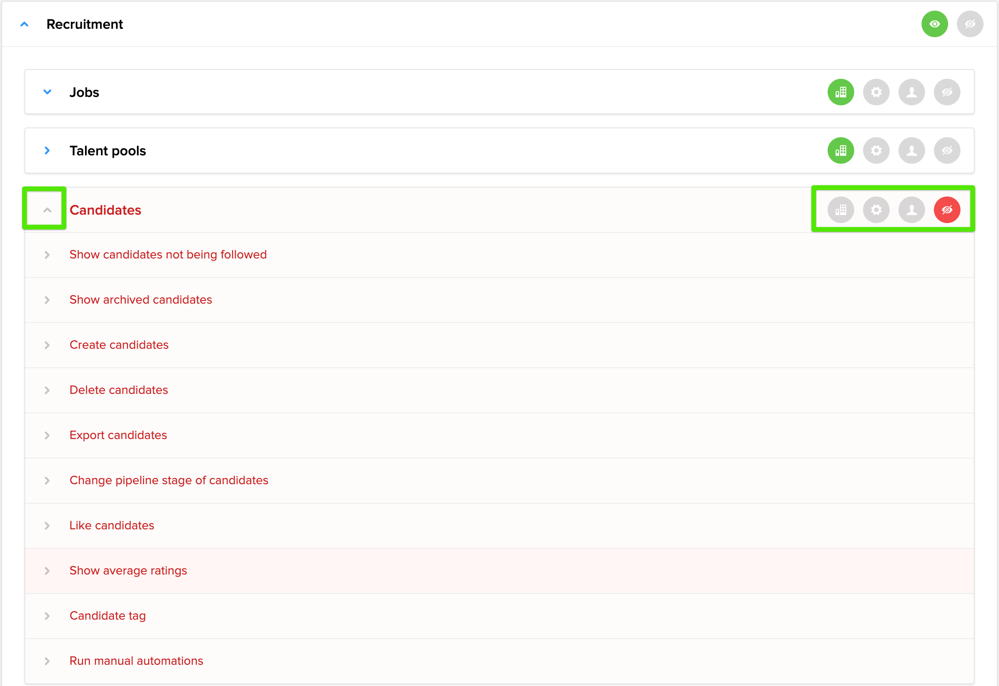Screen dimensions: 999x686
Task: Collapse the Recruitment section
Action: point(24,24)
